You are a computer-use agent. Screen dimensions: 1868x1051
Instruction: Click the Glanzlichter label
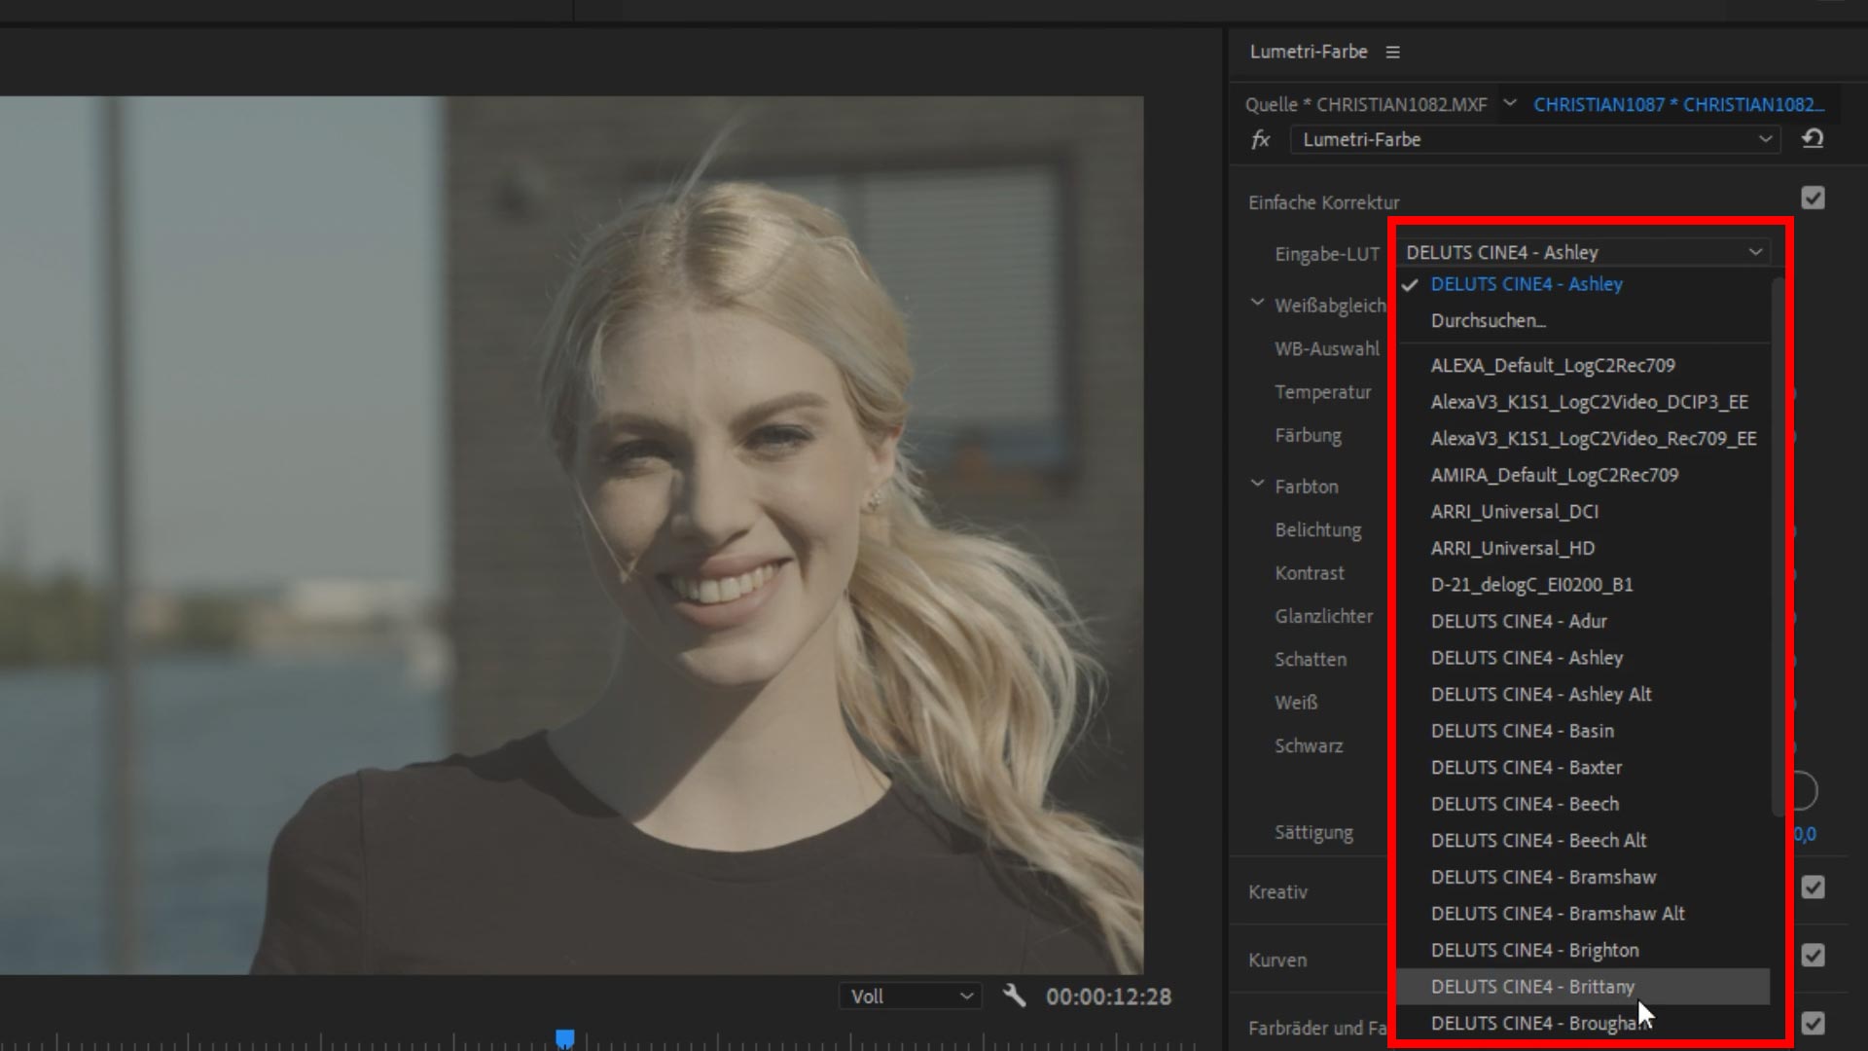click(x=1324, y=616)
